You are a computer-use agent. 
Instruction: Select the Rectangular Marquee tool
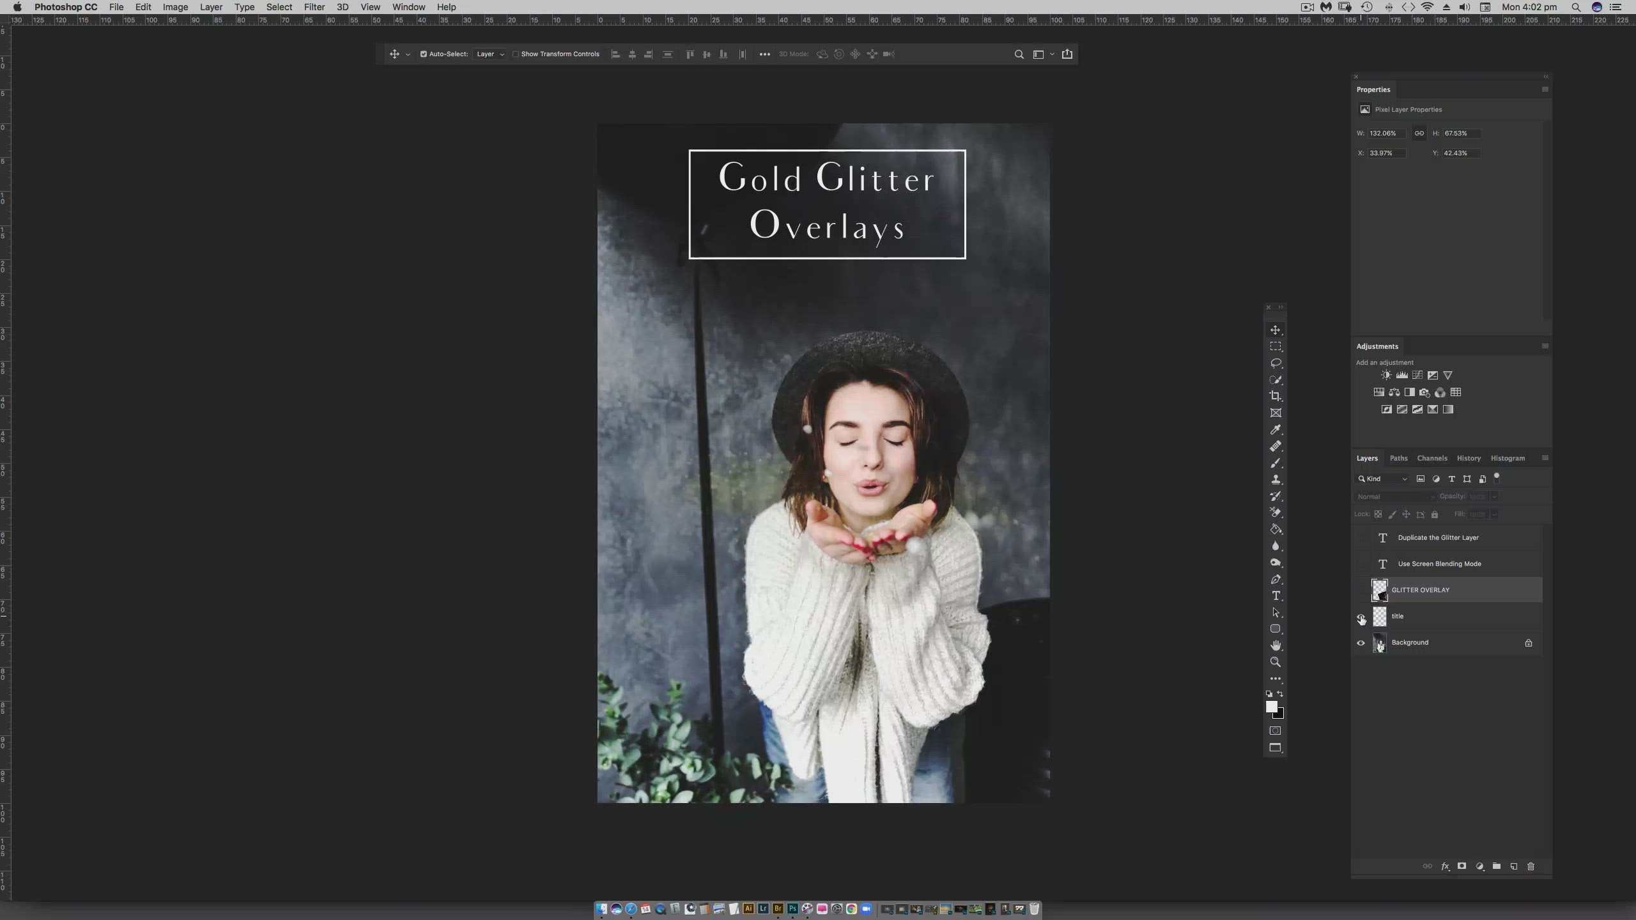[x=1276, y=346]
